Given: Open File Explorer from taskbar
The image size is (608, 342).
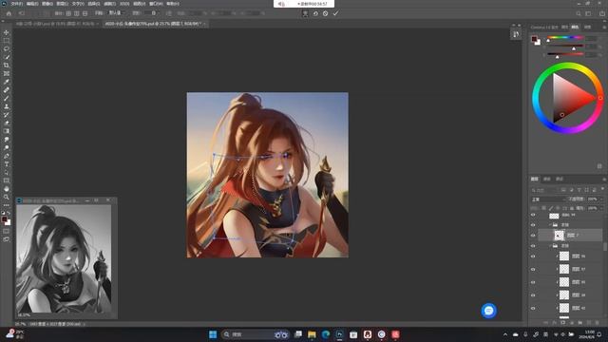Looking at the screenshot, I should pyautogui.click(x=312, y=334).
